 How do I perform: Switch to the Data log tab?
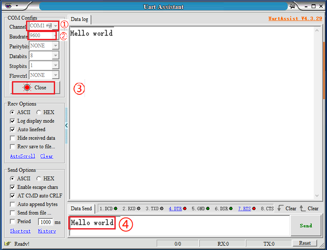click(x=79, y=19)
